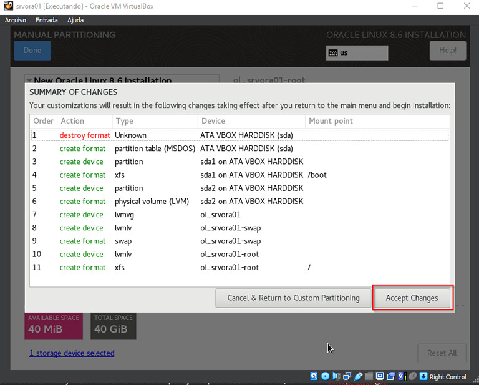Select 'ol_srvora01-root' in row 10
Image resolution: width=479 pixels, height=385 pixels.
pos(230,255)
